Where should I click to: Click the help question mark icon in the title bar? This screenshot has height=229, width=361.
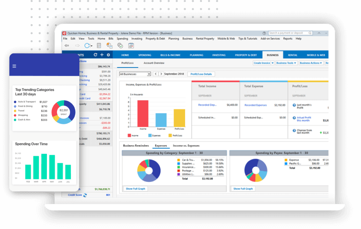coord(264,33)
